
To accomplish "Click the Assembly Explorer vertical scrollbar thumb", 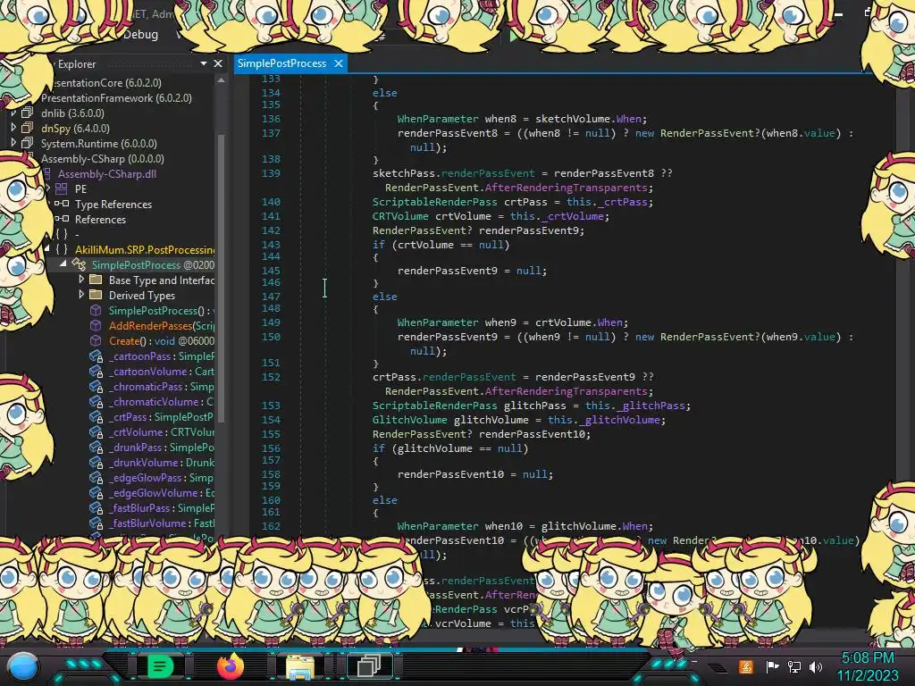I will click(222, 277).
